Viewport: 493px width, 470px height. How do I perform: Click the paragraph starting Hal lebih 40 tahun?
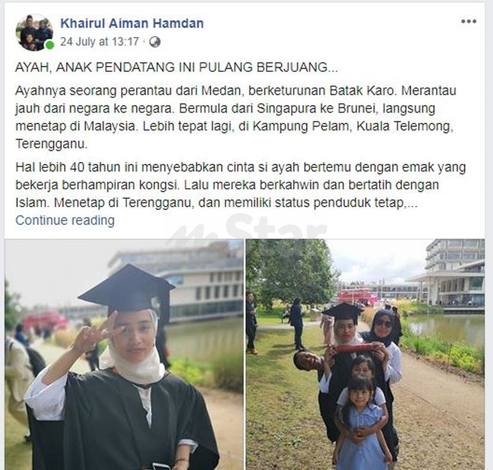(241, 185)
